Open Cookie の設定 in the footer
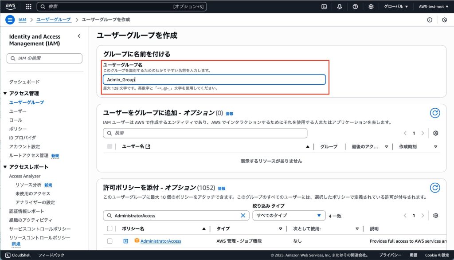Image resolution: width=454 pixels, height=260 pixels. point(437,255)
